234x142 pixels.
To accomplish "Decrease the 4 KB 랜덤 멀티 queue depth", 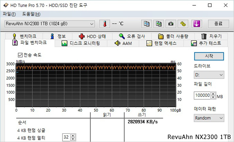I will 73,139.
